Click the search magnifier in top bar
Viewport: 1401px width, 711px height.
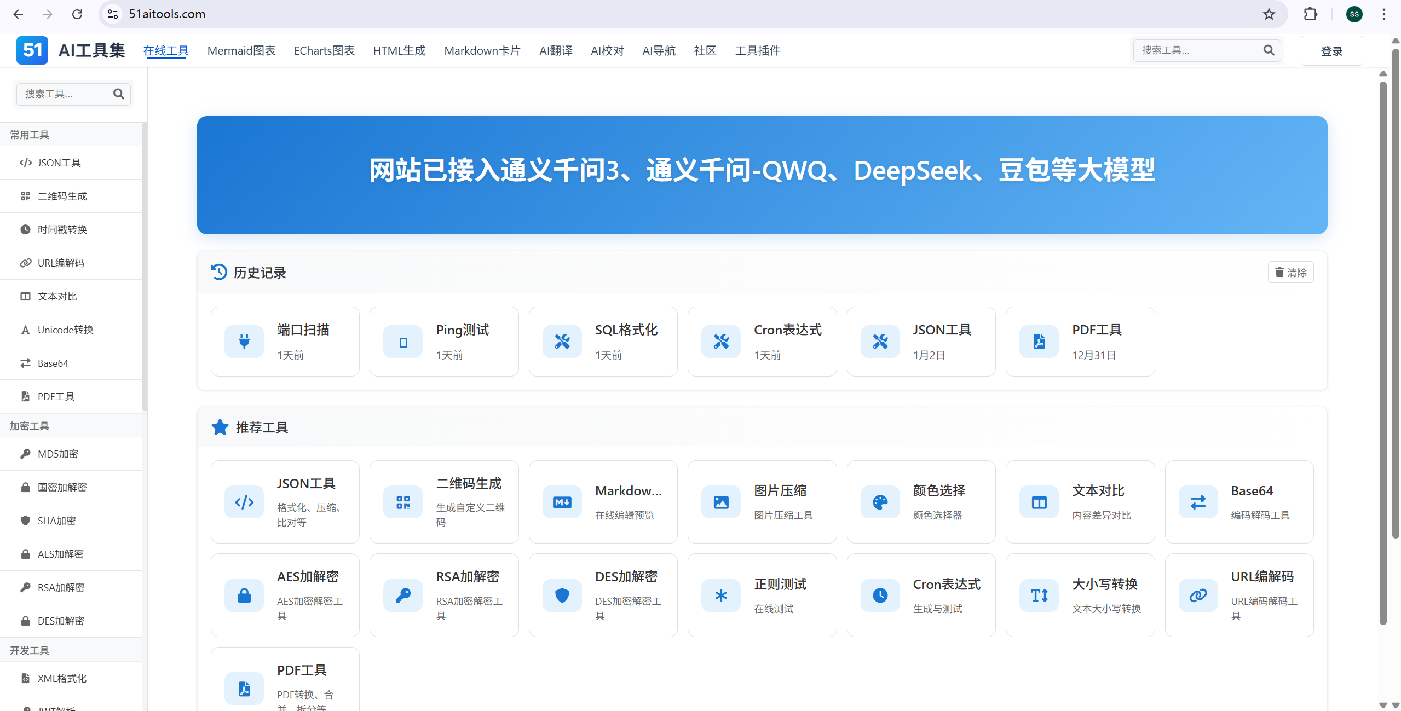tap(1269, 50)
